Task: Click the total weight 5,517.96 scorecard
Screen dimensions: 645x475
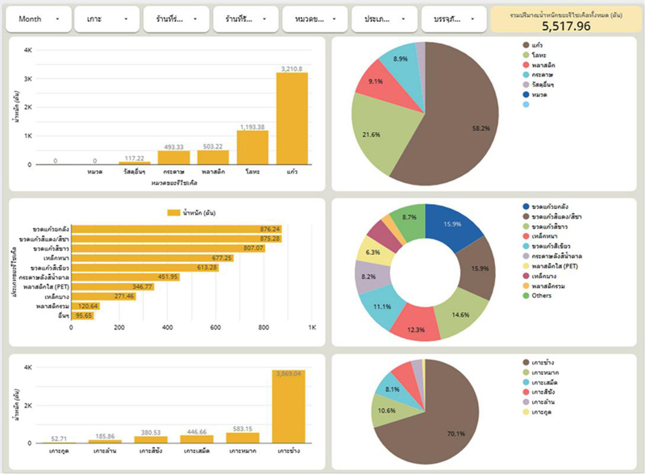Action: click(566, 20)
